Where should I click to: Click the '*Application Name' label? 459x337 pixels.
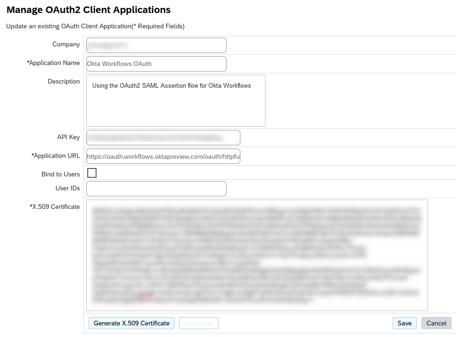pyautogui.click(x=53, y=63)
